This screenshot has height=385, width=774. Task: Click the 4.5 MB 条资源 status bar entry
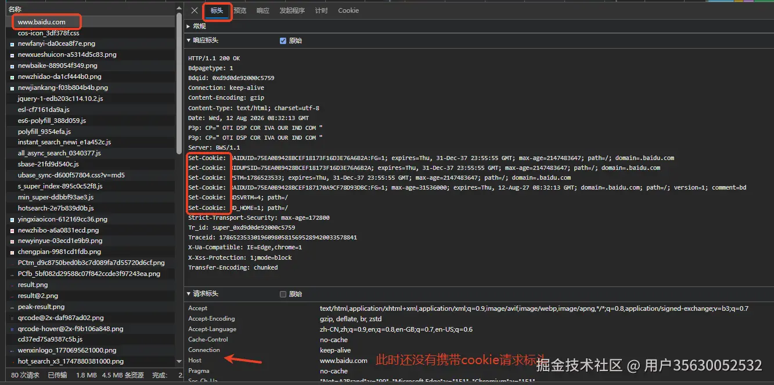[x=123, y=375]
